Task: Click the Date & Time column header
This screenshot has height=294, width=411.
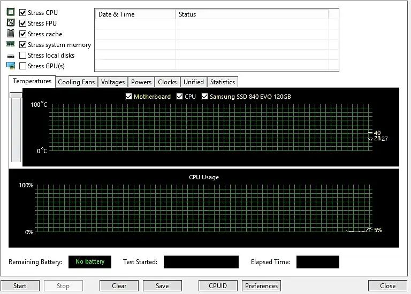Action: 135,14
